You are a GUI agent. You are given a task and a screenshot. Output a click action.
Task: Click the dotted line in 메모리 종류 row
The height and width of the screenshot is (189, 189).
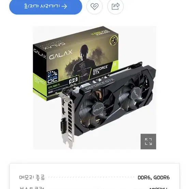[91, 177]
